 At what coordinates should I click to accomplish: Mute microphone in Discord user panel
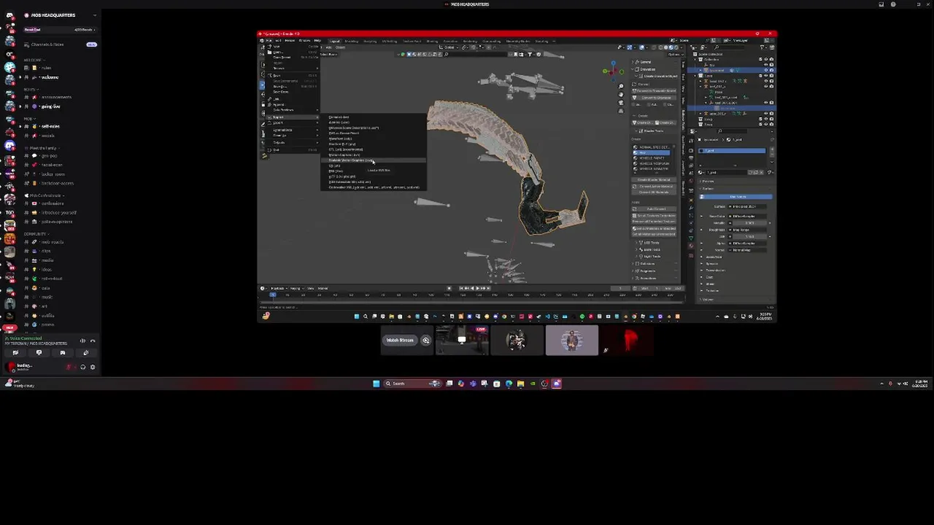click(x=70, y=367)
